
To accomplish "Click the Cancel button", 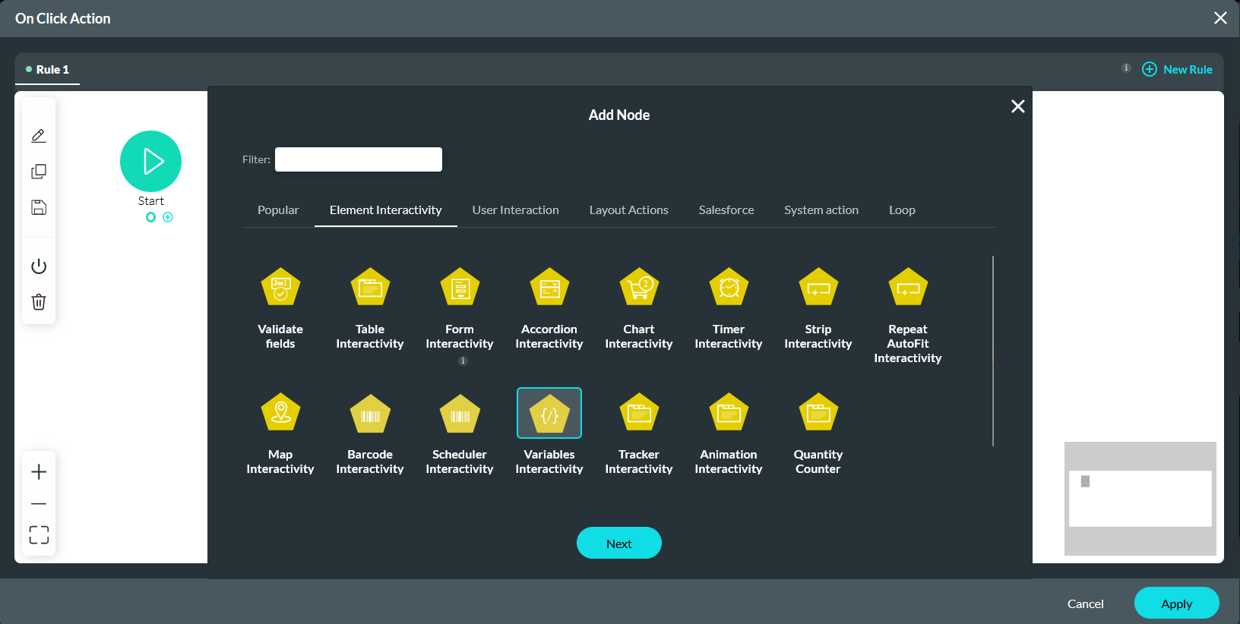I will [x=1086, y=604].
